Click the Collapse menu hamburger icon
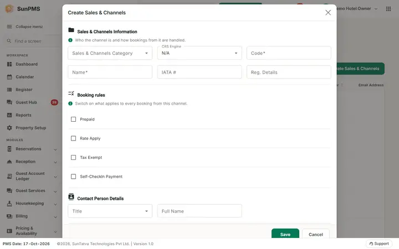The width and height of the screenshot is (399, 249). 9,27
